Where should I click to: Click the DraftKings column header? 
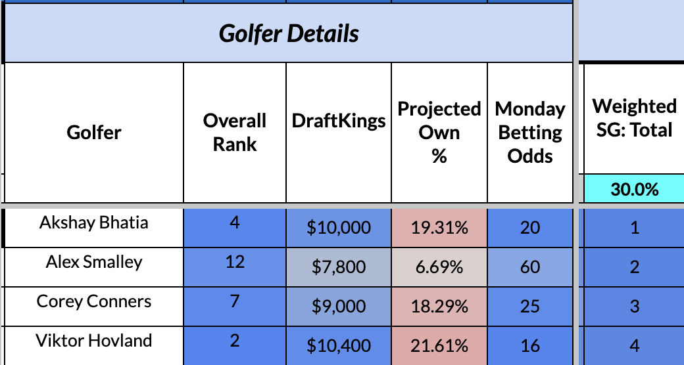coord(339,121)
